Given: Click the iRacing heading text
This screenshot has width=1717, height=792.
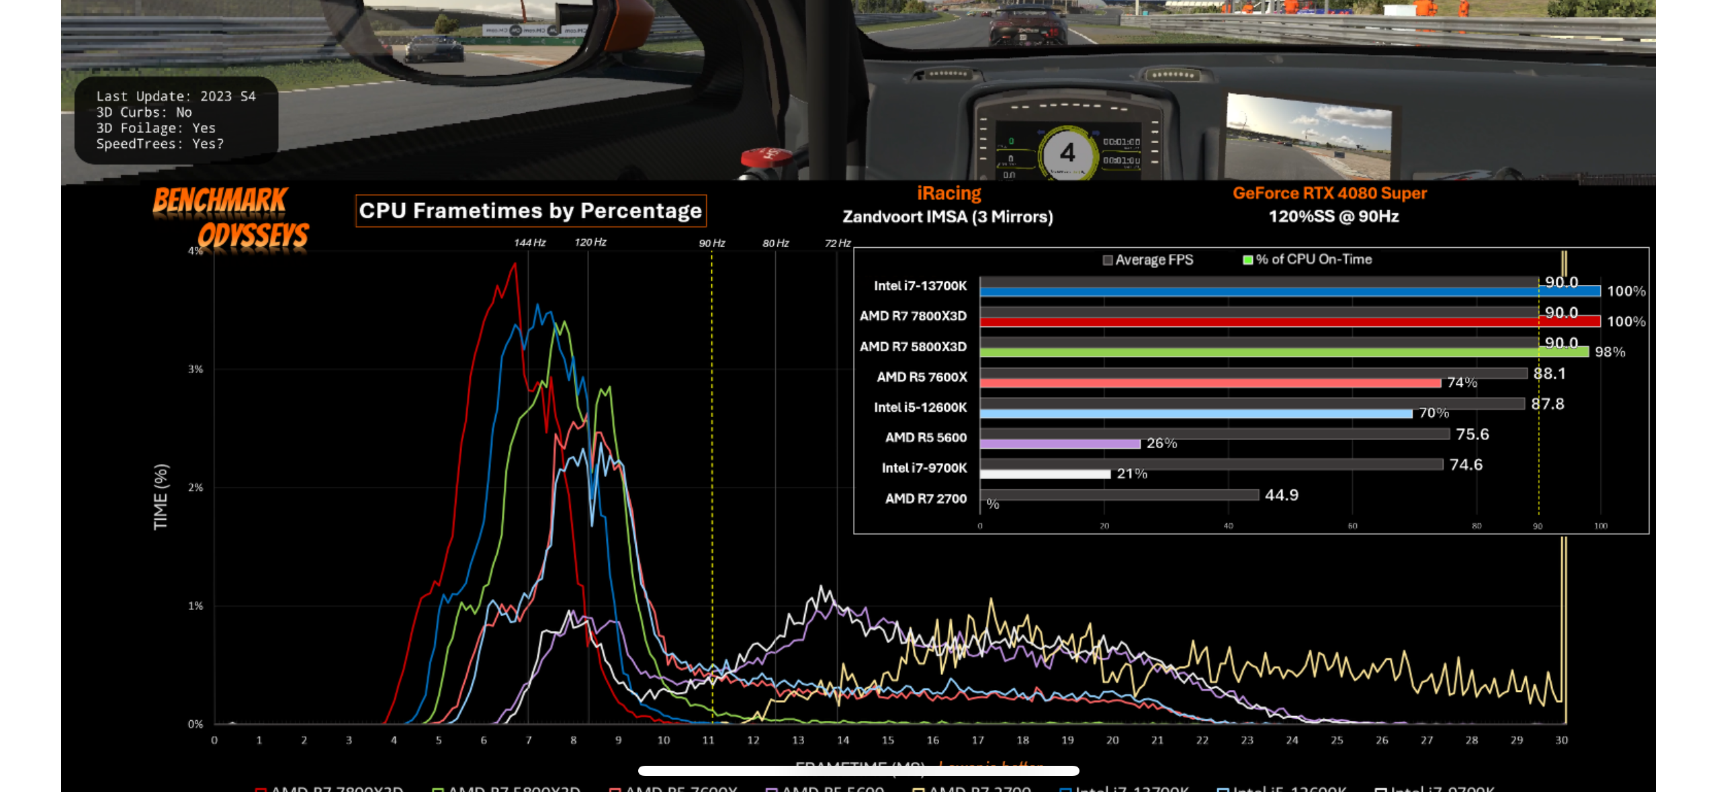Looking at the screenshot, I should coord(949,193).
